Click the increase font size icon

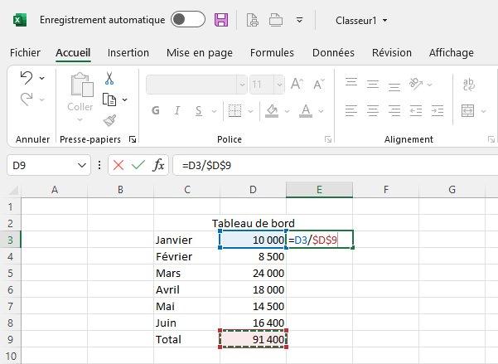(297, 84)
